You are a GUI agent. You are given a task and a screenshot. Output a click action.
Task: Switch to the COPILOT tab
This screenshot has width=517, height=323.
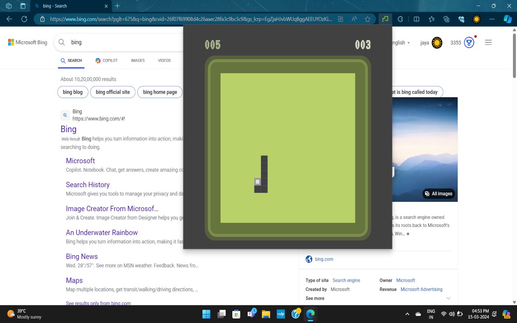tap(107, 61)
